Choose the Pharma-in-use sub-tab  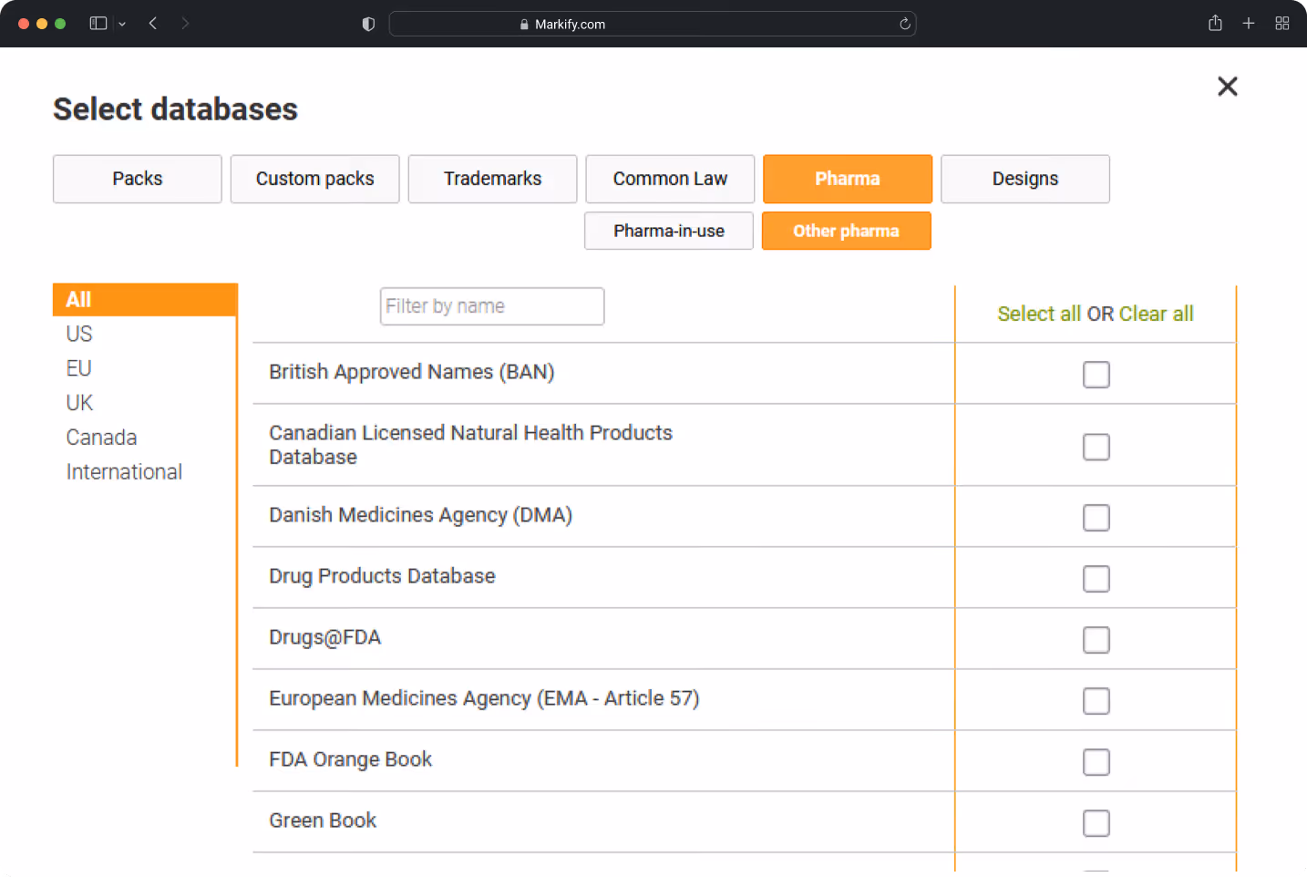tap(669, 231)
